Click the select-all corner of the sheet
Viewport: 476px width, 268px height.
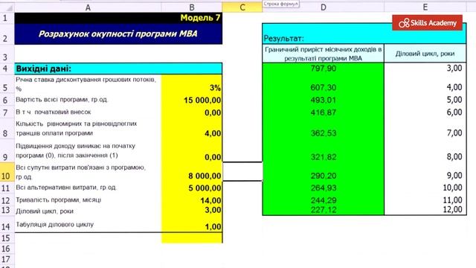7,7
